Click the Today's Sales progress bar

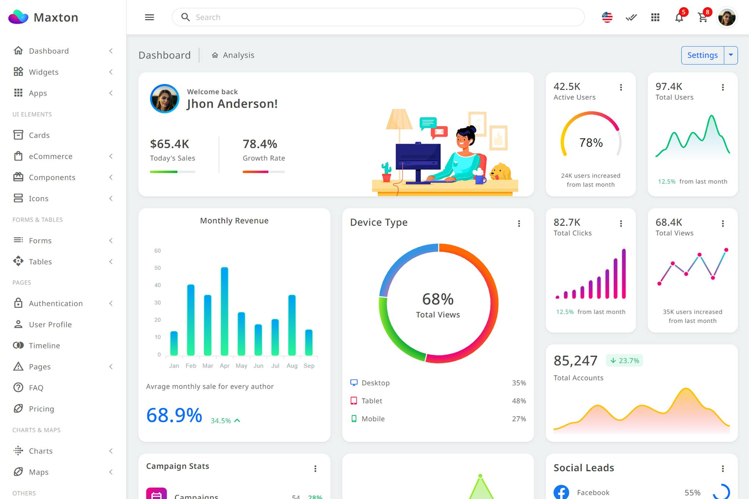pyautogui.click(x=172, y=172)
